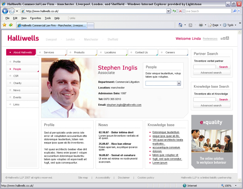Open the 100% zoom level dropdown

236,186
